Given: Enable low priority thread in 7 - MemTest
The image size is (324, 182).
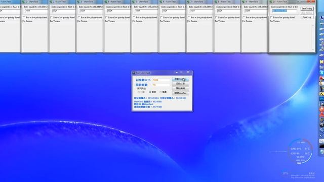Looking at the screenshot, I should 189,18.
